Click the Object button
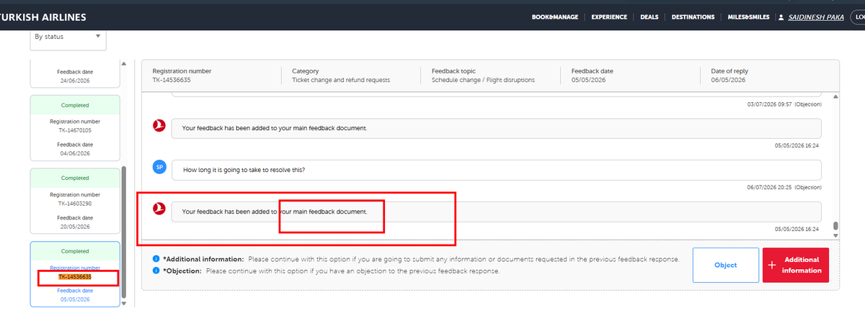Image resolution: width=865 pixels, height=318 pixels. coord(726,265)
